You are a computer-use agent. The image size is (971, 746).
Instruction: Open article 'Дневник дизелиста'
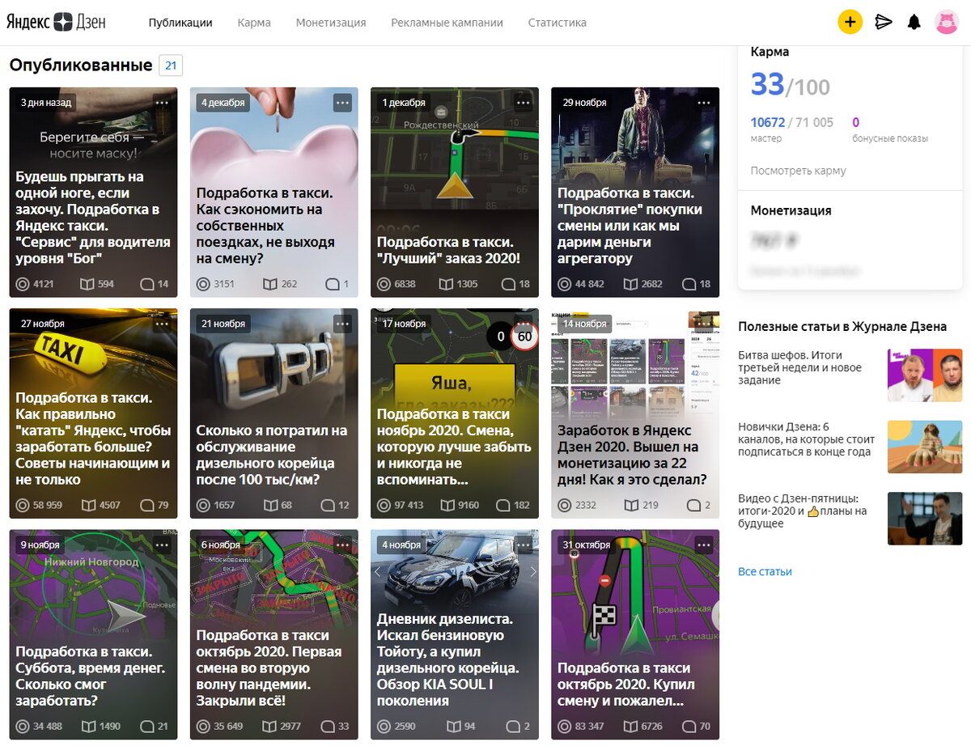[447, 659]
